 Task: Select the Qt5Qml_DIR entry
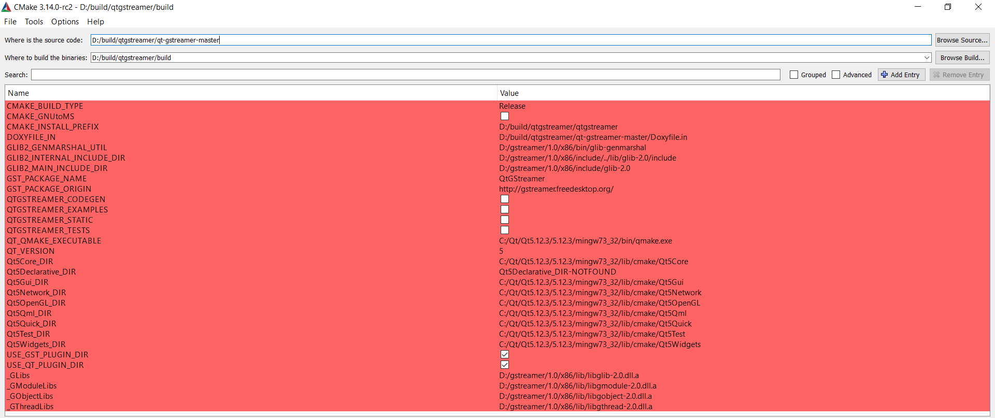[x=29, y=313]
